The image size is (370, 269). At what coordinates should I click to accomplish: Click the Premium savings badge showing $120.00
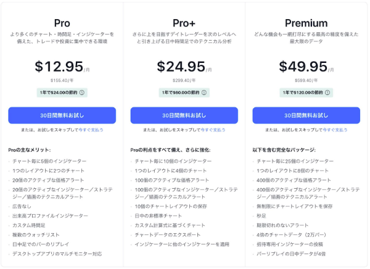306,93
